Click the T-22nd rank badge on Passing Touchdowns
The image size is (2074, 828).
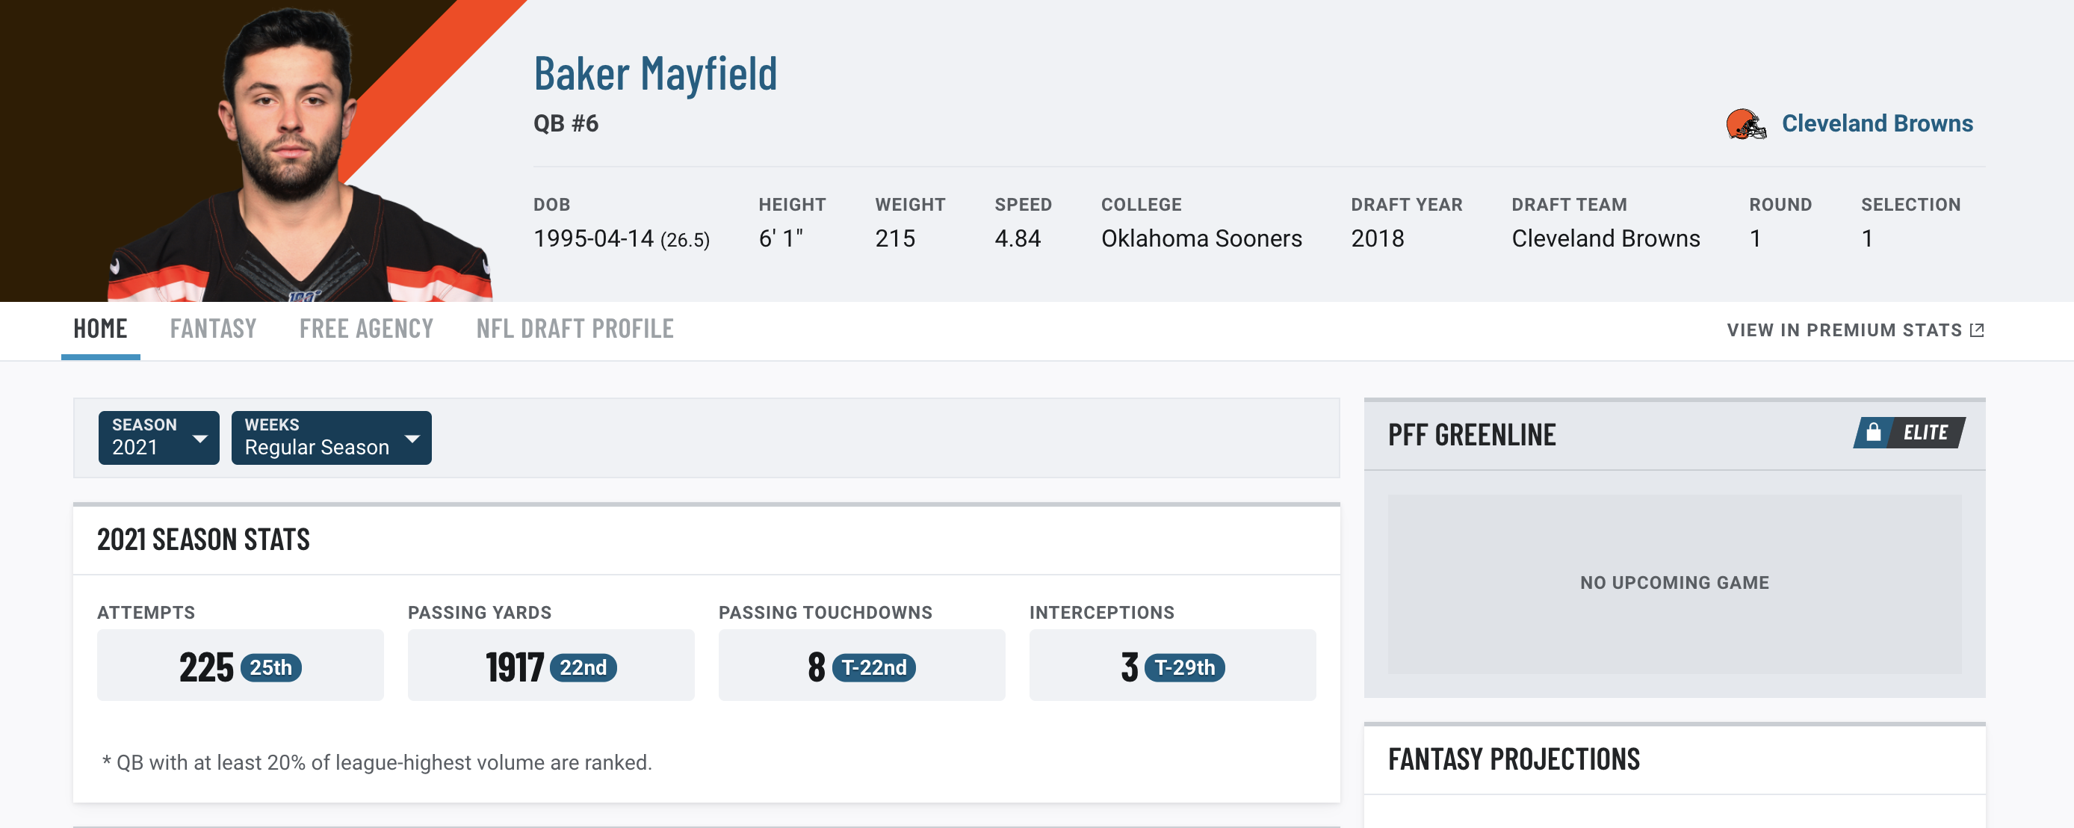point(872,665)
